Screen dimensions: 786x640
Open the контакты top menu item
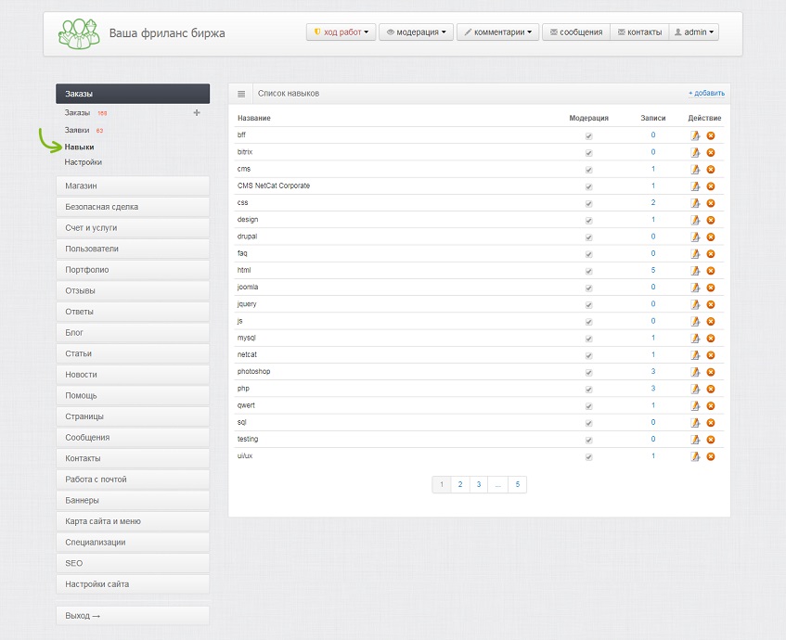[x=639, y=32]
